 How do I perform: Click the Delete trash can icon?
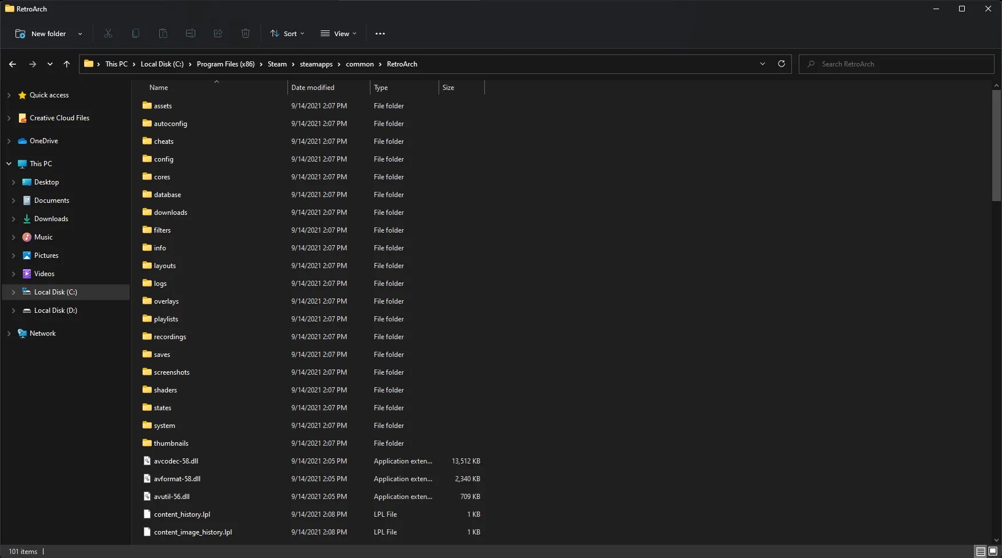tap(246, 33)
